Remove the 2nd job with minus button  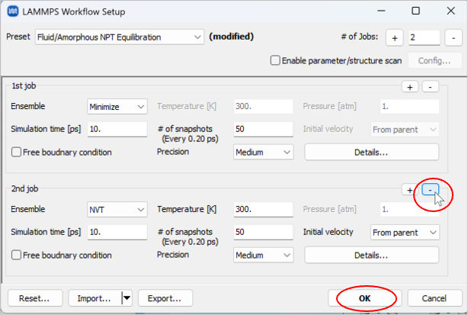click(x=429, y=190)
